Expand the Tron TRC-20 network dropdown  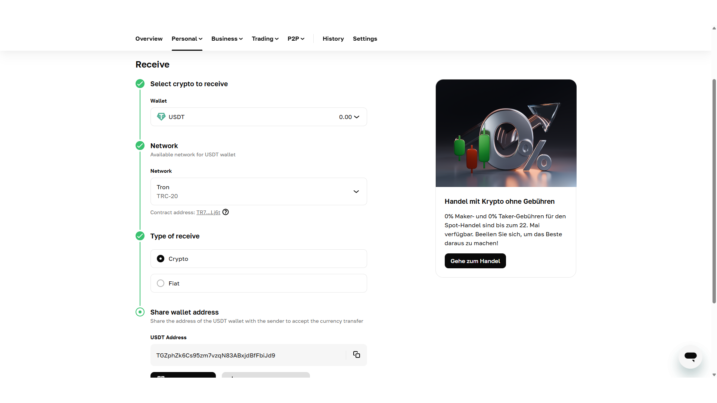point(258,191)
